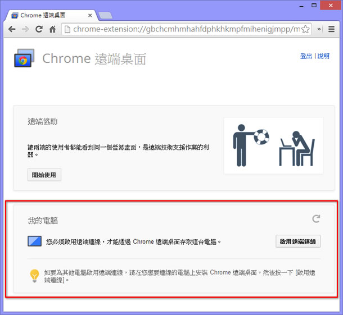The width and height of the screenshot is (343, 315).
Task: Click the 遠端協助 section heading
Action: coord(43,122)
